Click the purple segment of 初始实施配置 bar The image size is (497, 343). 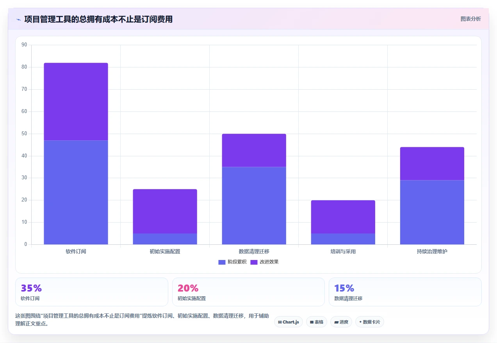tap(165, 211)
